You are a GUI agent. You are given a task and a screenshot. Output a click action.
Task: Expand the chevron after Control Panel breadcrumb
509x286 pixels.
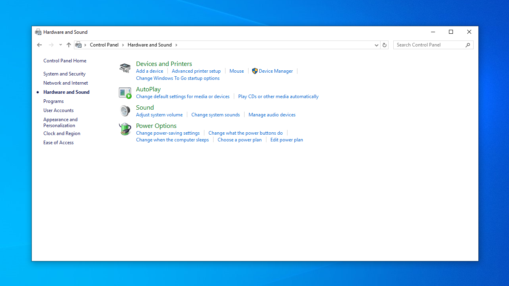click(123, 45)
